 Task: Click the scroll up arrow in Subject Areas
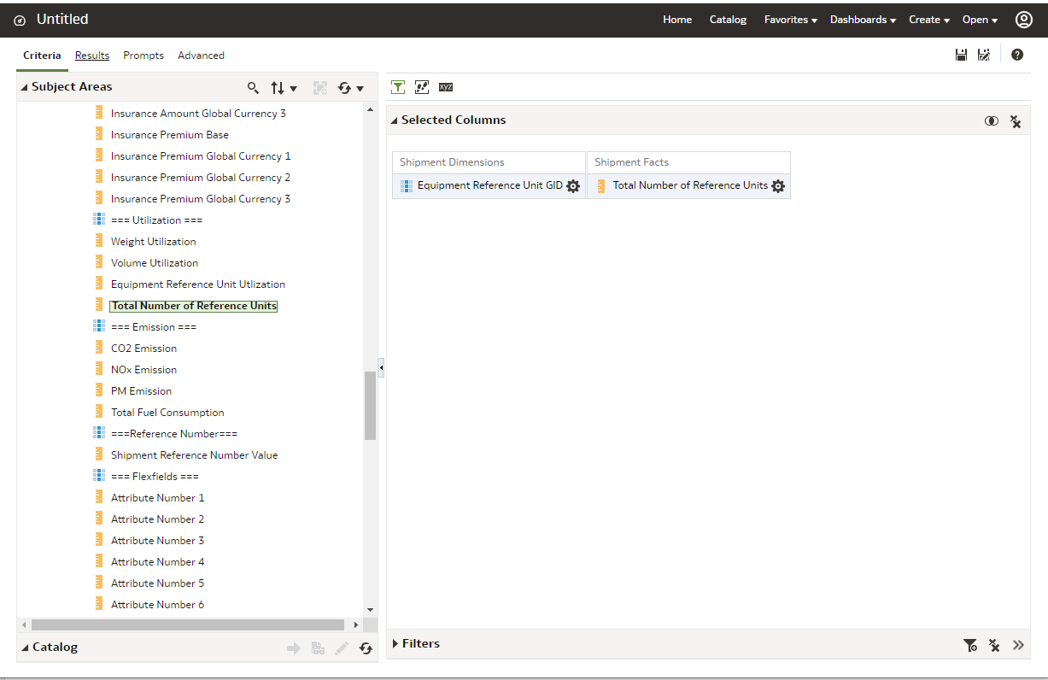coord(370,109)
